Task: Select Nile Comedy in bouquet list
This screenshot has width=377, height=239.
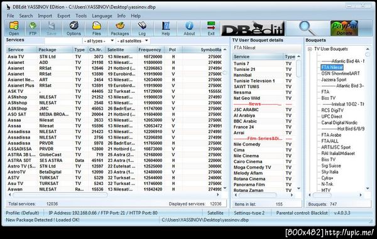Action: coord(263,144)
